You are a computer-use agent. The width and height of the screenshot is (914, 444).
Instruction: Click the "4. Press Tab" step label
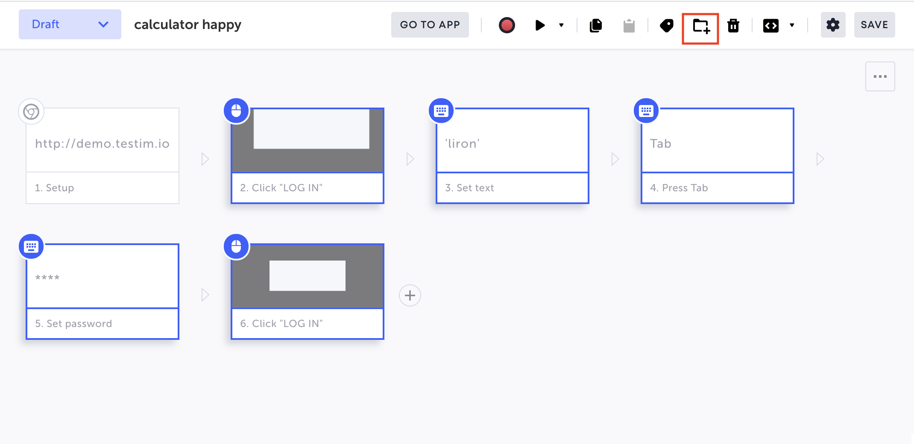coord(679,188)
